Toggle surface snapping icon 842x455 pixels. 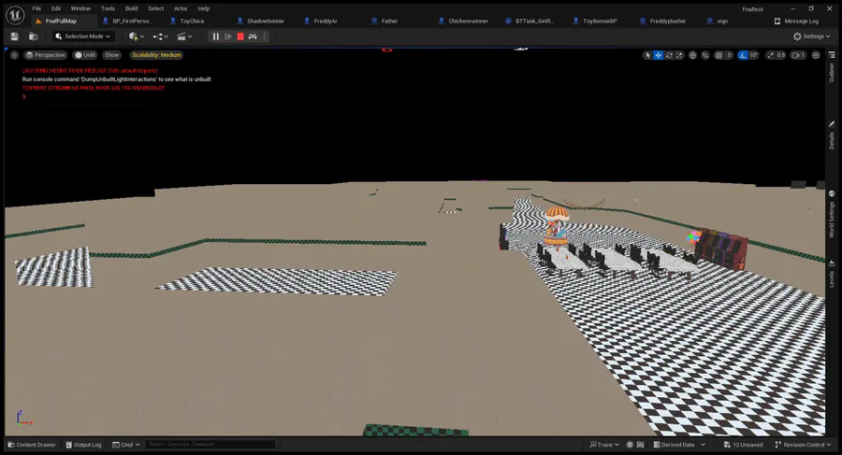705,55
